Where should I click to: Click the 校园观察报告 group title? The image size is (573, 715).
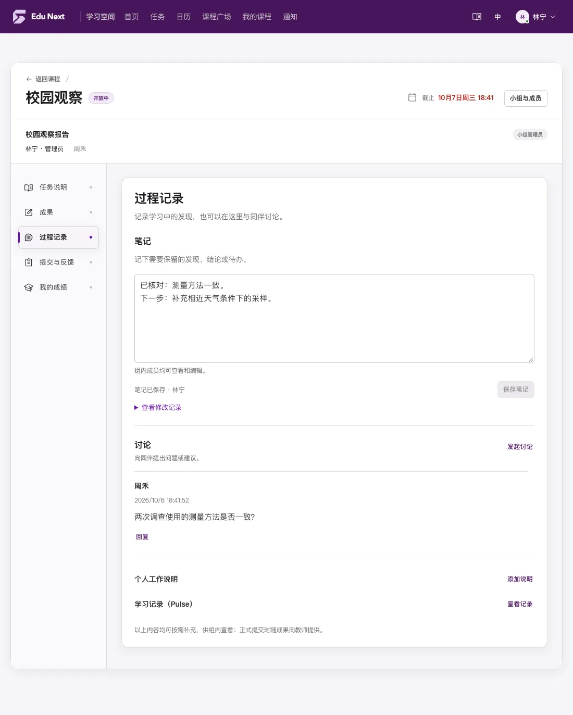(x=47, y=134)
